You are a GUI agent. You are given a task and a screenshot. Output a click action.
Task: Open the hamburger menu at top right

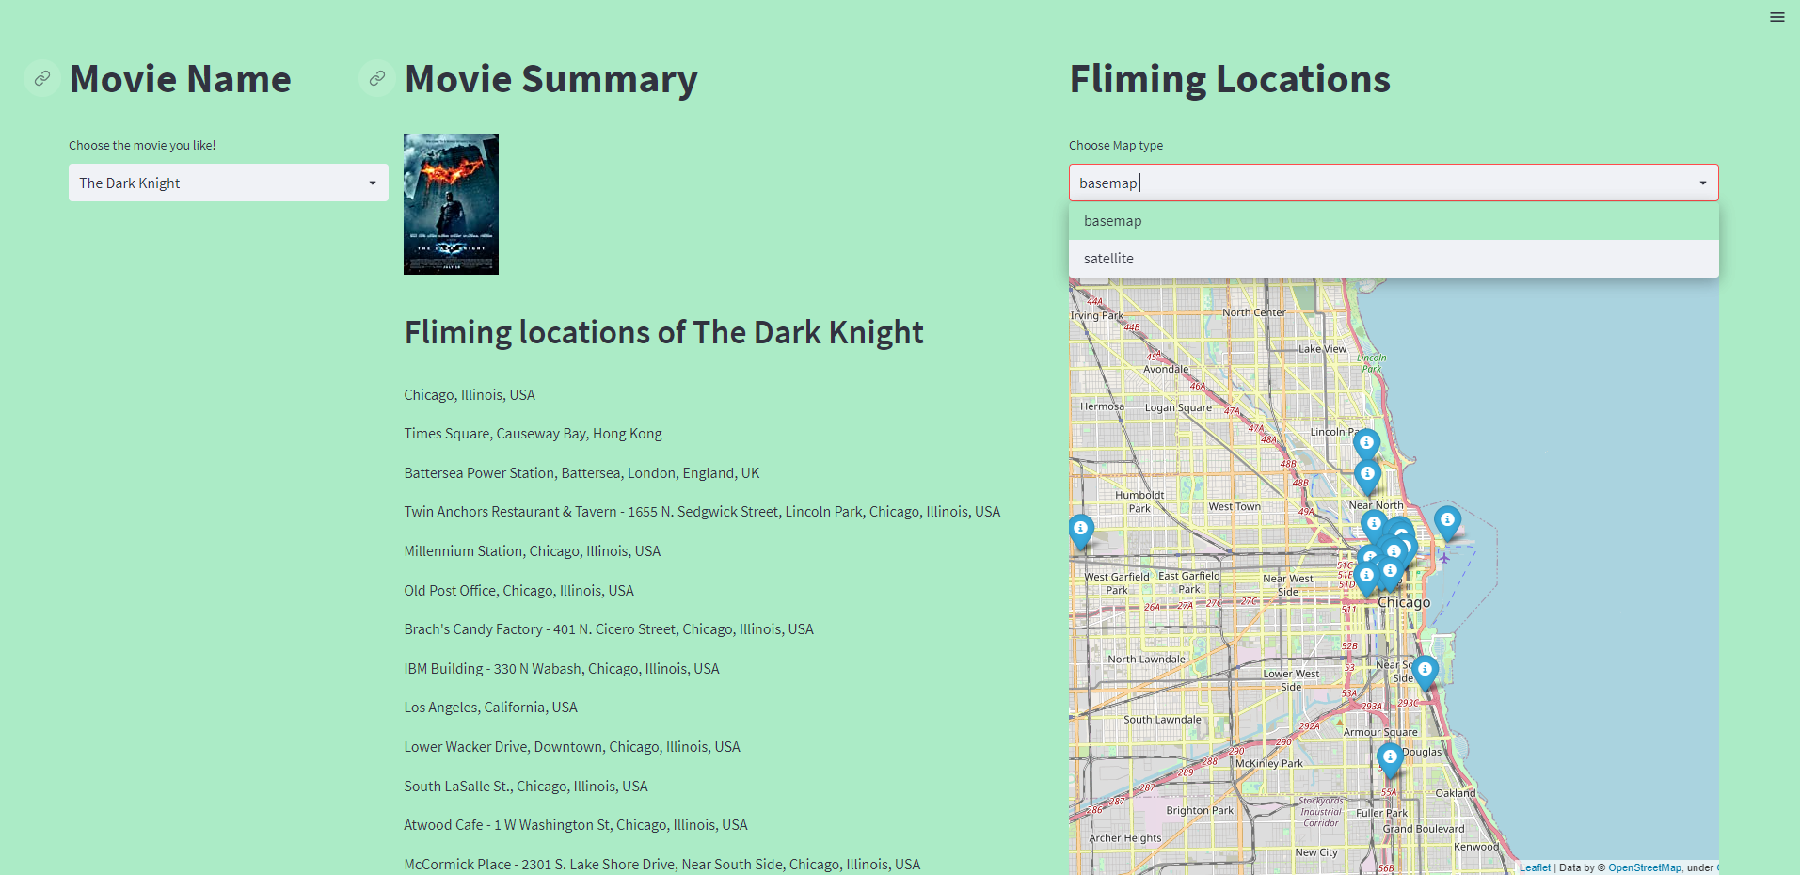[x=1776, y=17]
